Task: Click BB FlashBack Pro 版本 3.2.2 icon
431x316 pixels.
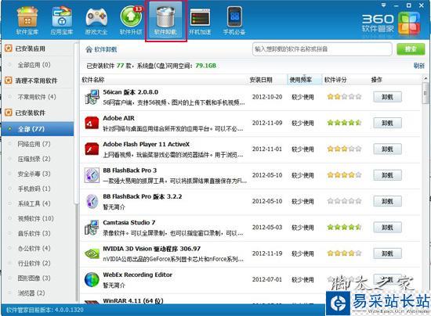Action: (92, 201)
